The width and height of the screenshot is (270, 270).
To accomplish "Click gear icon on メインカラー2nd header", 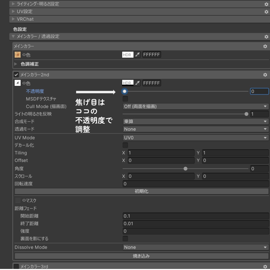I will coord(265,75).
